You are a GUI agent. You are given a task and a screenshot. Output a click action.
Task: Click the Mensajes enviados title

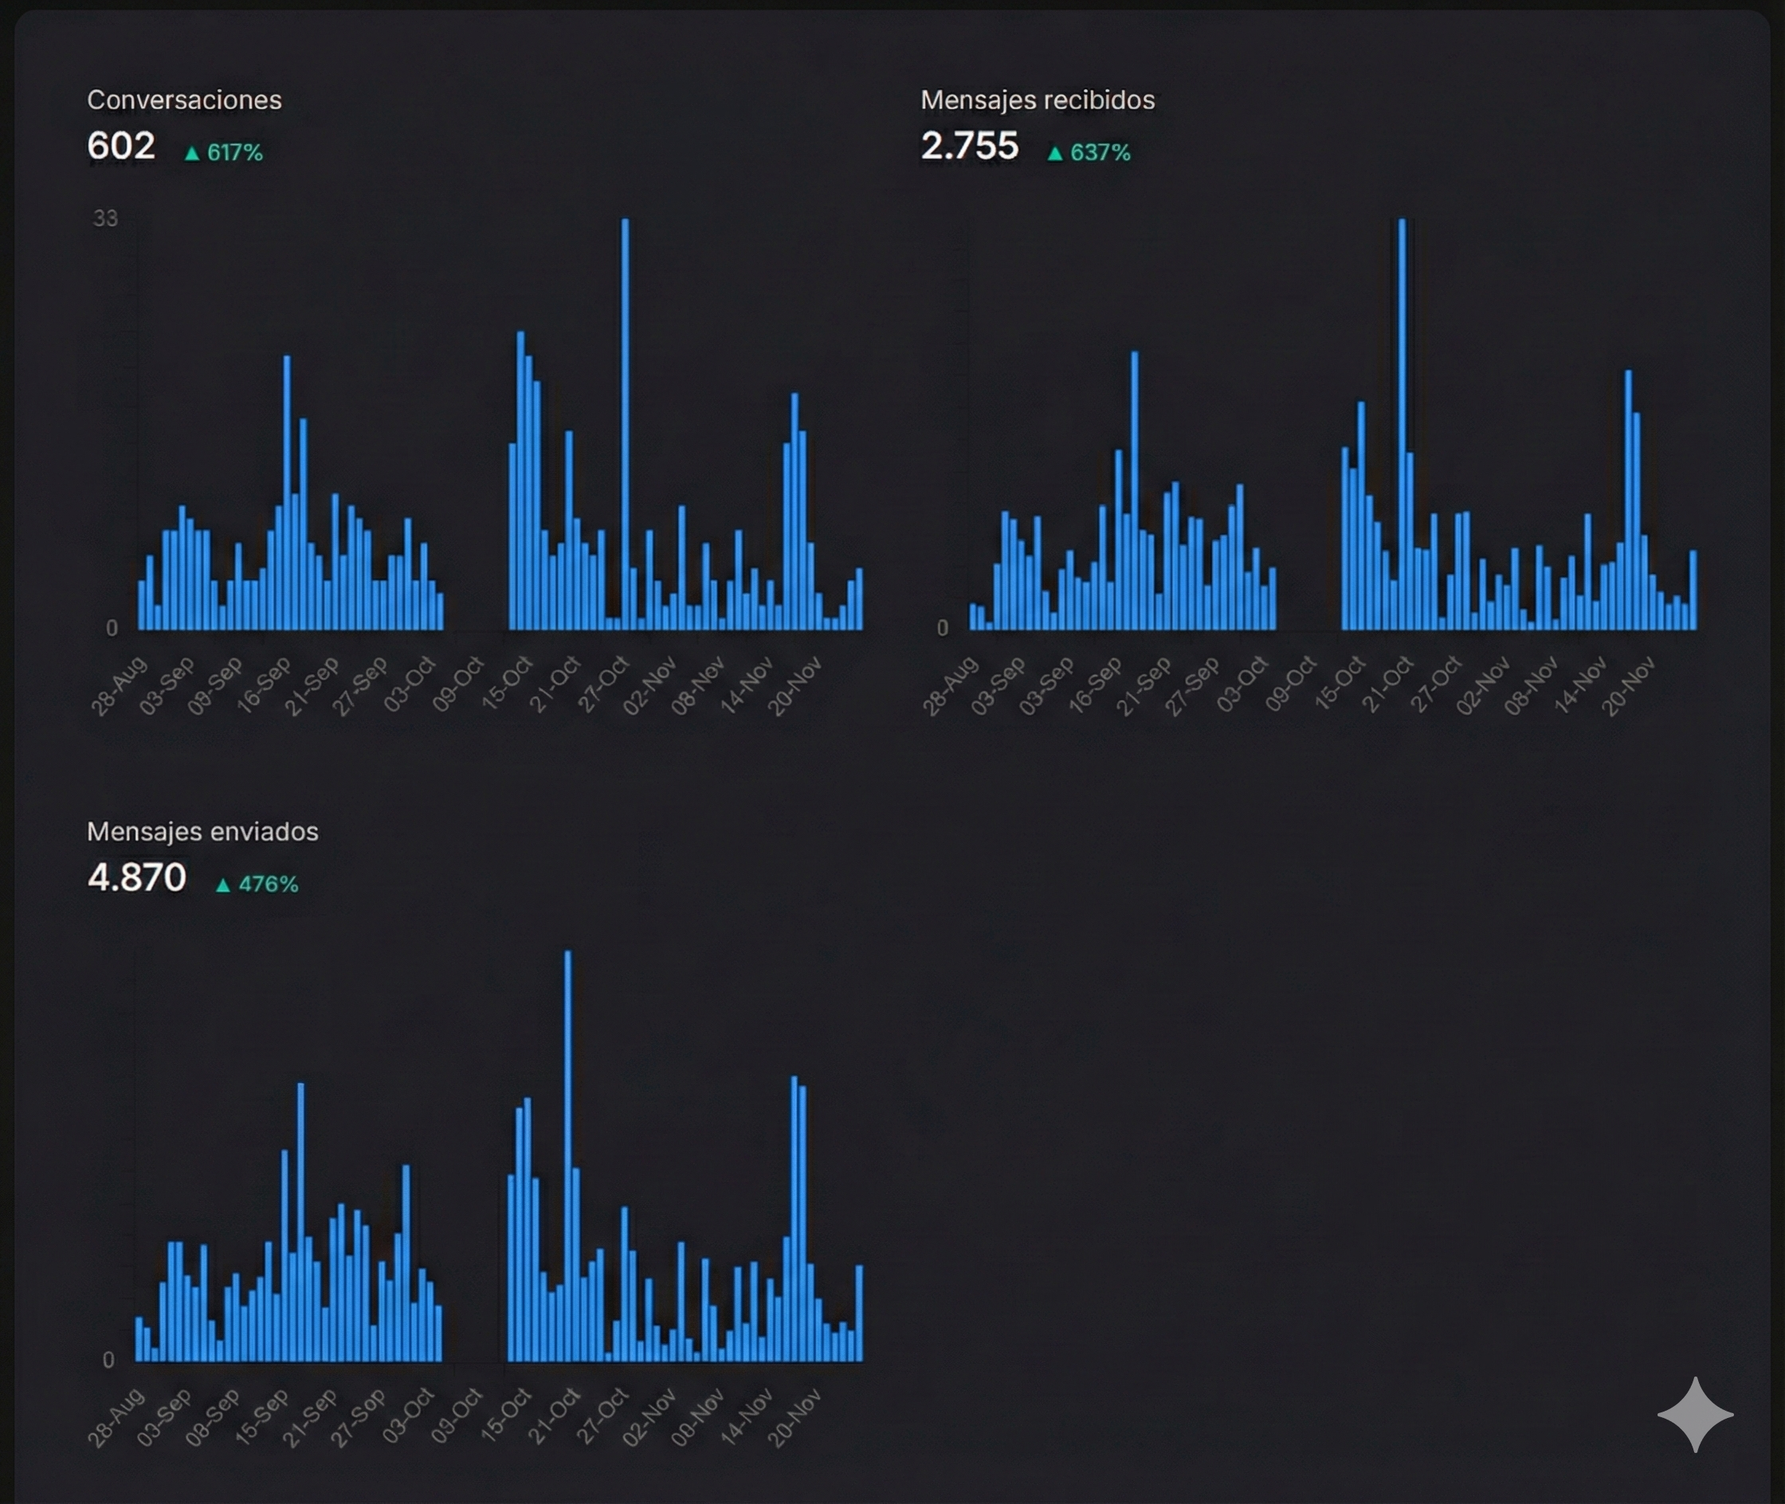coord(202,832)
